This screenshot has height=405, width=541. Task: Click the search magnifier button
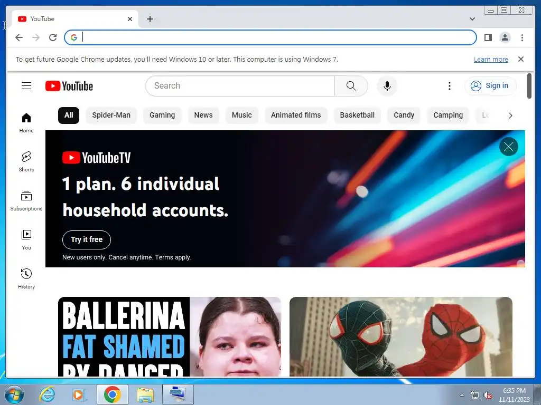pos(351,86)
